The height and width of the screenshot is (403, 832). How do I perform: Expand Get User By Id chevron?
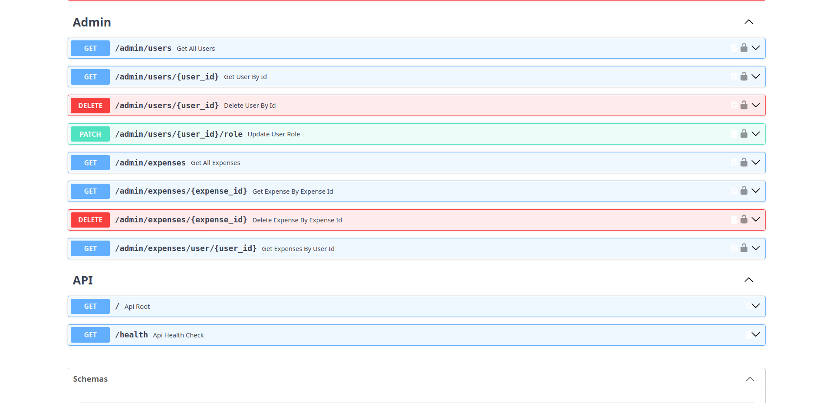click(756, 76)
